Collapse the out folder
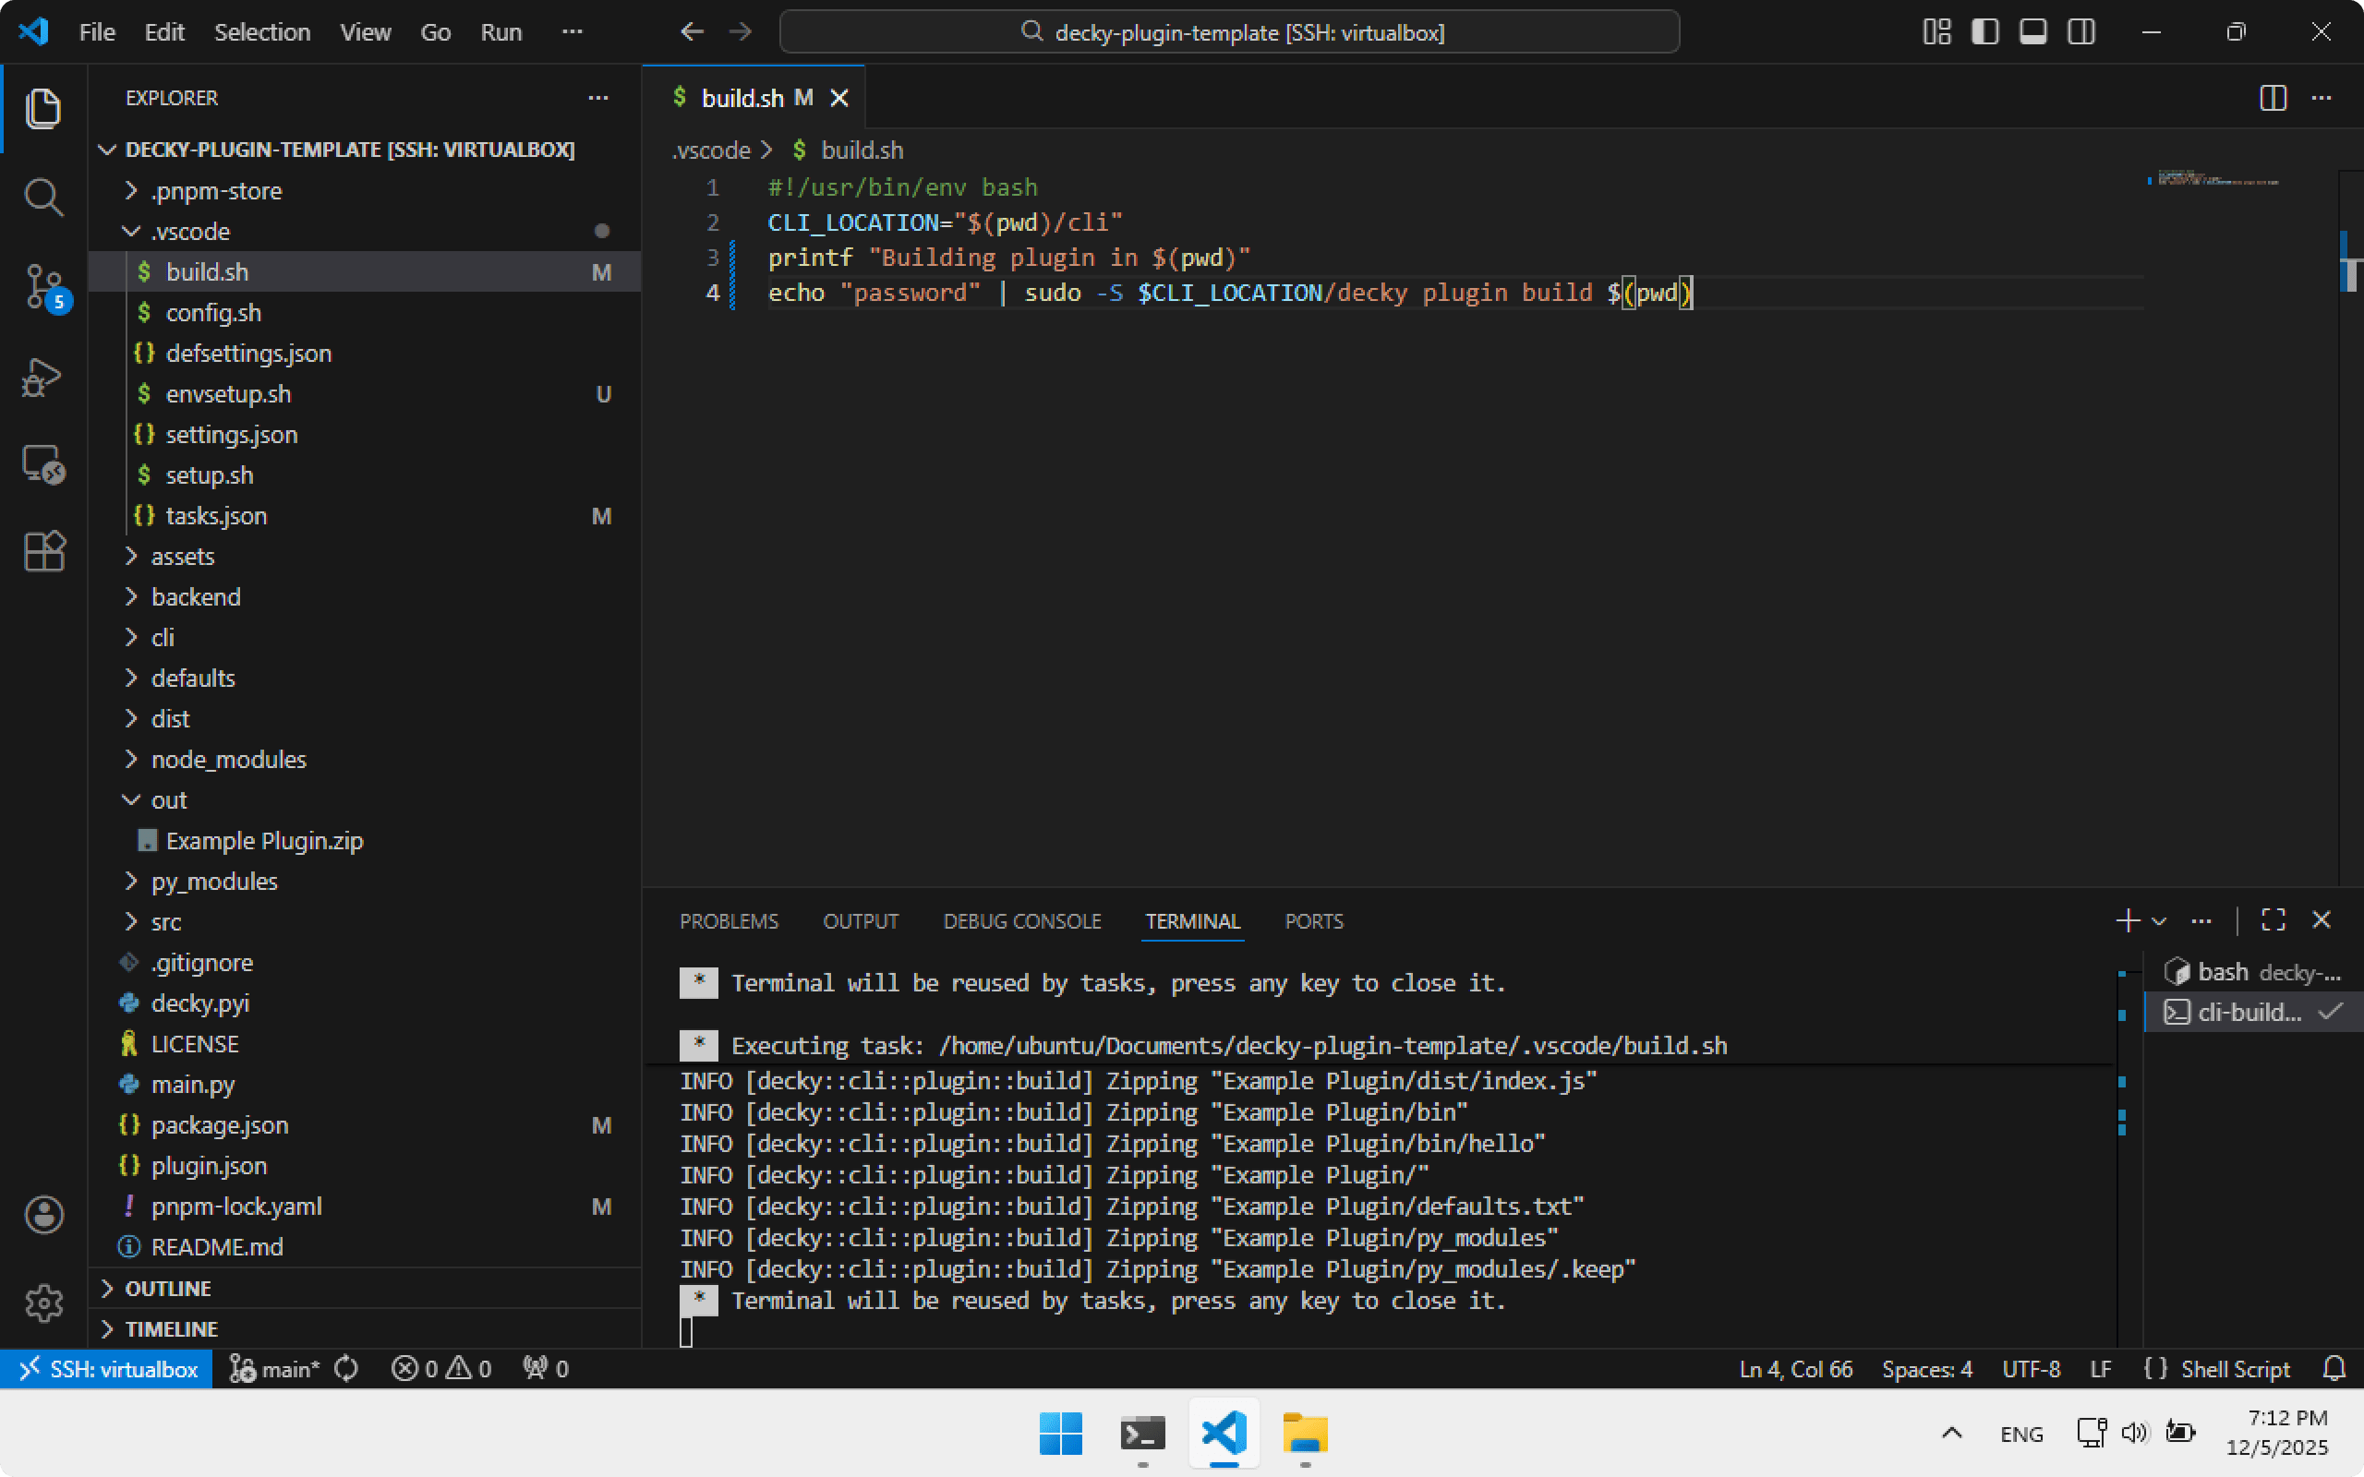Viewport: 2364px width, 1477px height. 168,800
